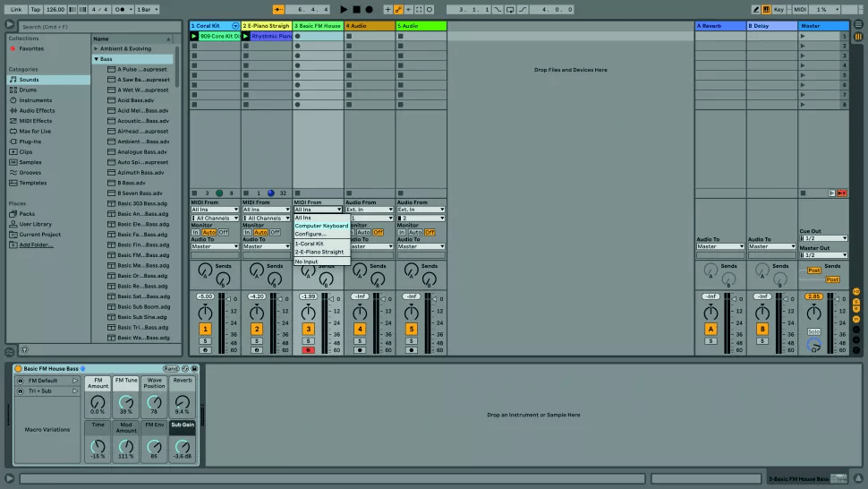This screenshot has width=868, height=489.
Task: Expand the Ambient & Evolving folder
Action: point(97,48)
